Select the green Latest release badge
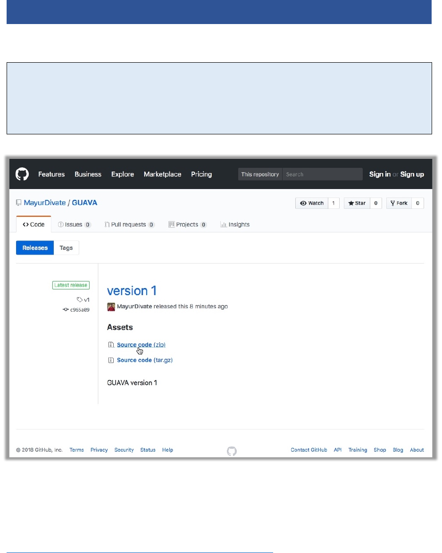Viewport: 442px width, 553px height. (x=71, y=285)
